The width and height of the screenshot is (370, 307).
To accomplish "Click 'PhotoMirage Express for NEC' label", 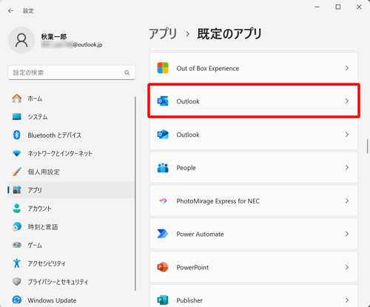I will (218, 201).
